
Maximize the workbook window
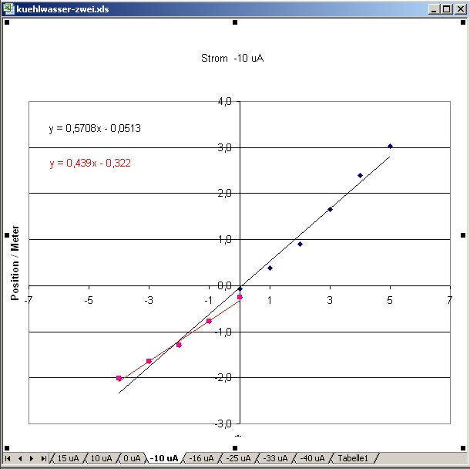point(448,8)
